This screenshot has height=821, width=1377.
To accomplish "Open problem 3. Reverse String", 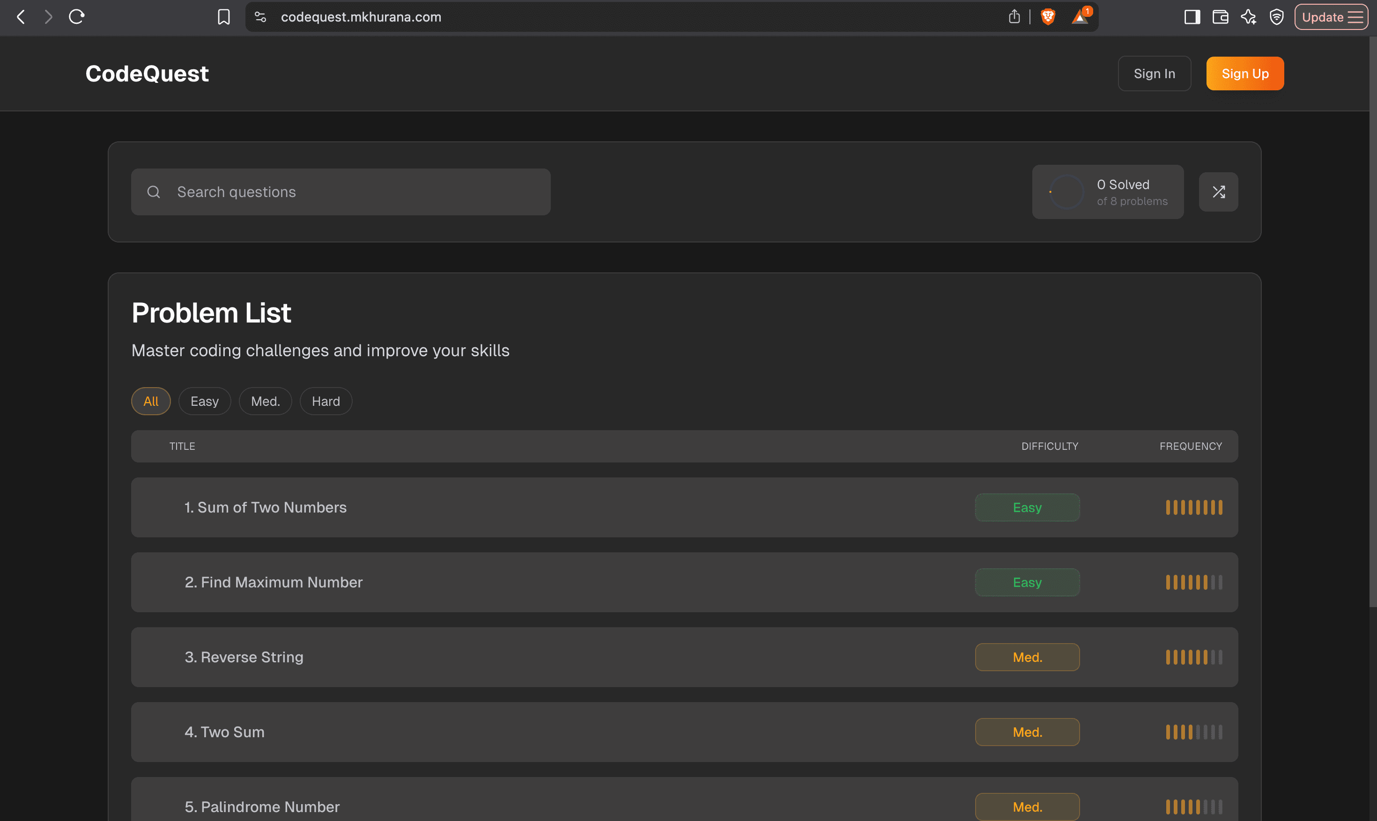I will pyautogui.click(x=685, y=657).
